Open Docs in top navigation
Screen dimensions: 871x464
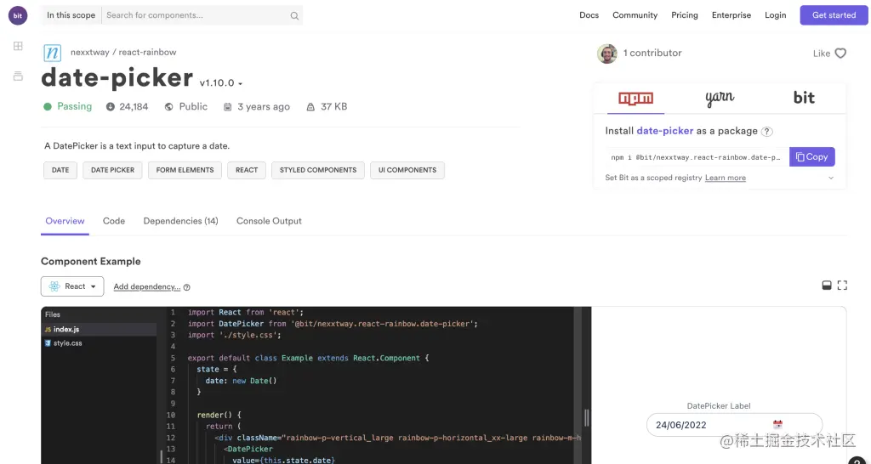point(589,15)
